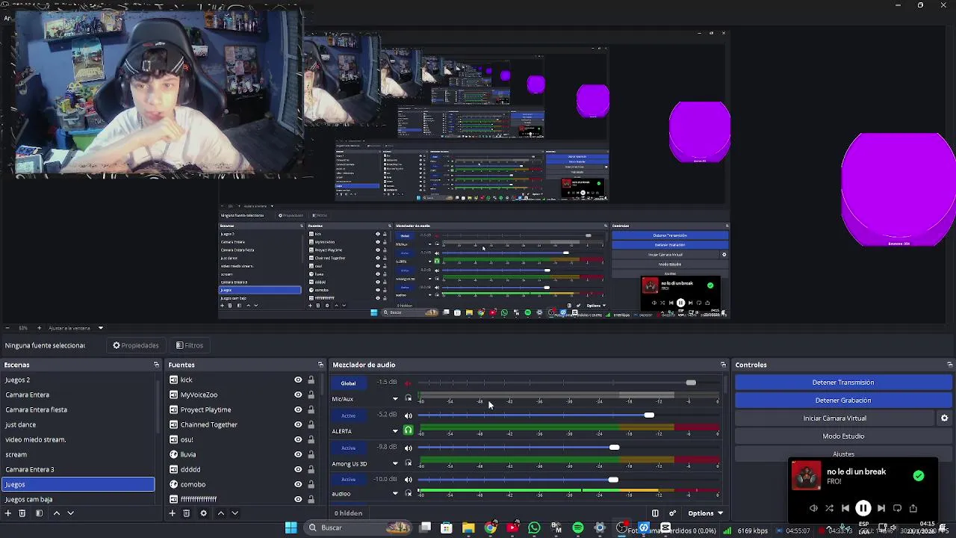Unmute the Global Mic/Aux channel
Screen dimensions: 956x538
coord(408,383)
